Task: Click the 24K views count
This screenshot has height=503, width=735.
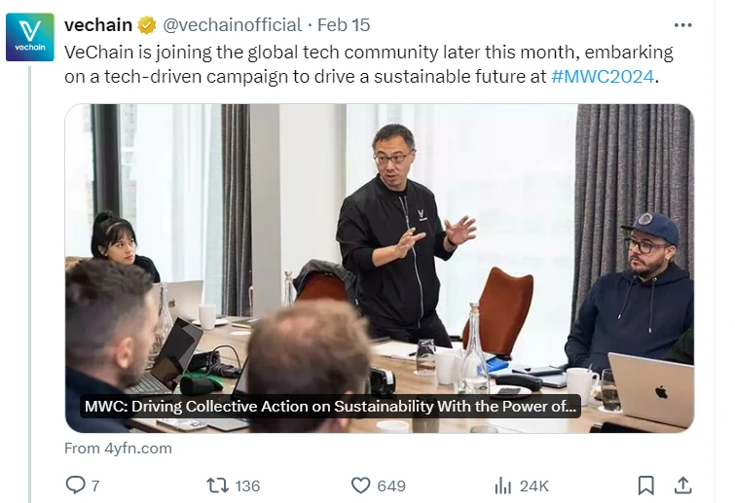Action: 534,485
